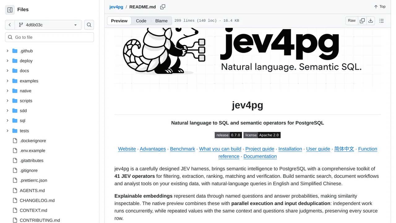
Task: Switch to the Code tab
Action: pyautogui.click(x=141, y=21)
